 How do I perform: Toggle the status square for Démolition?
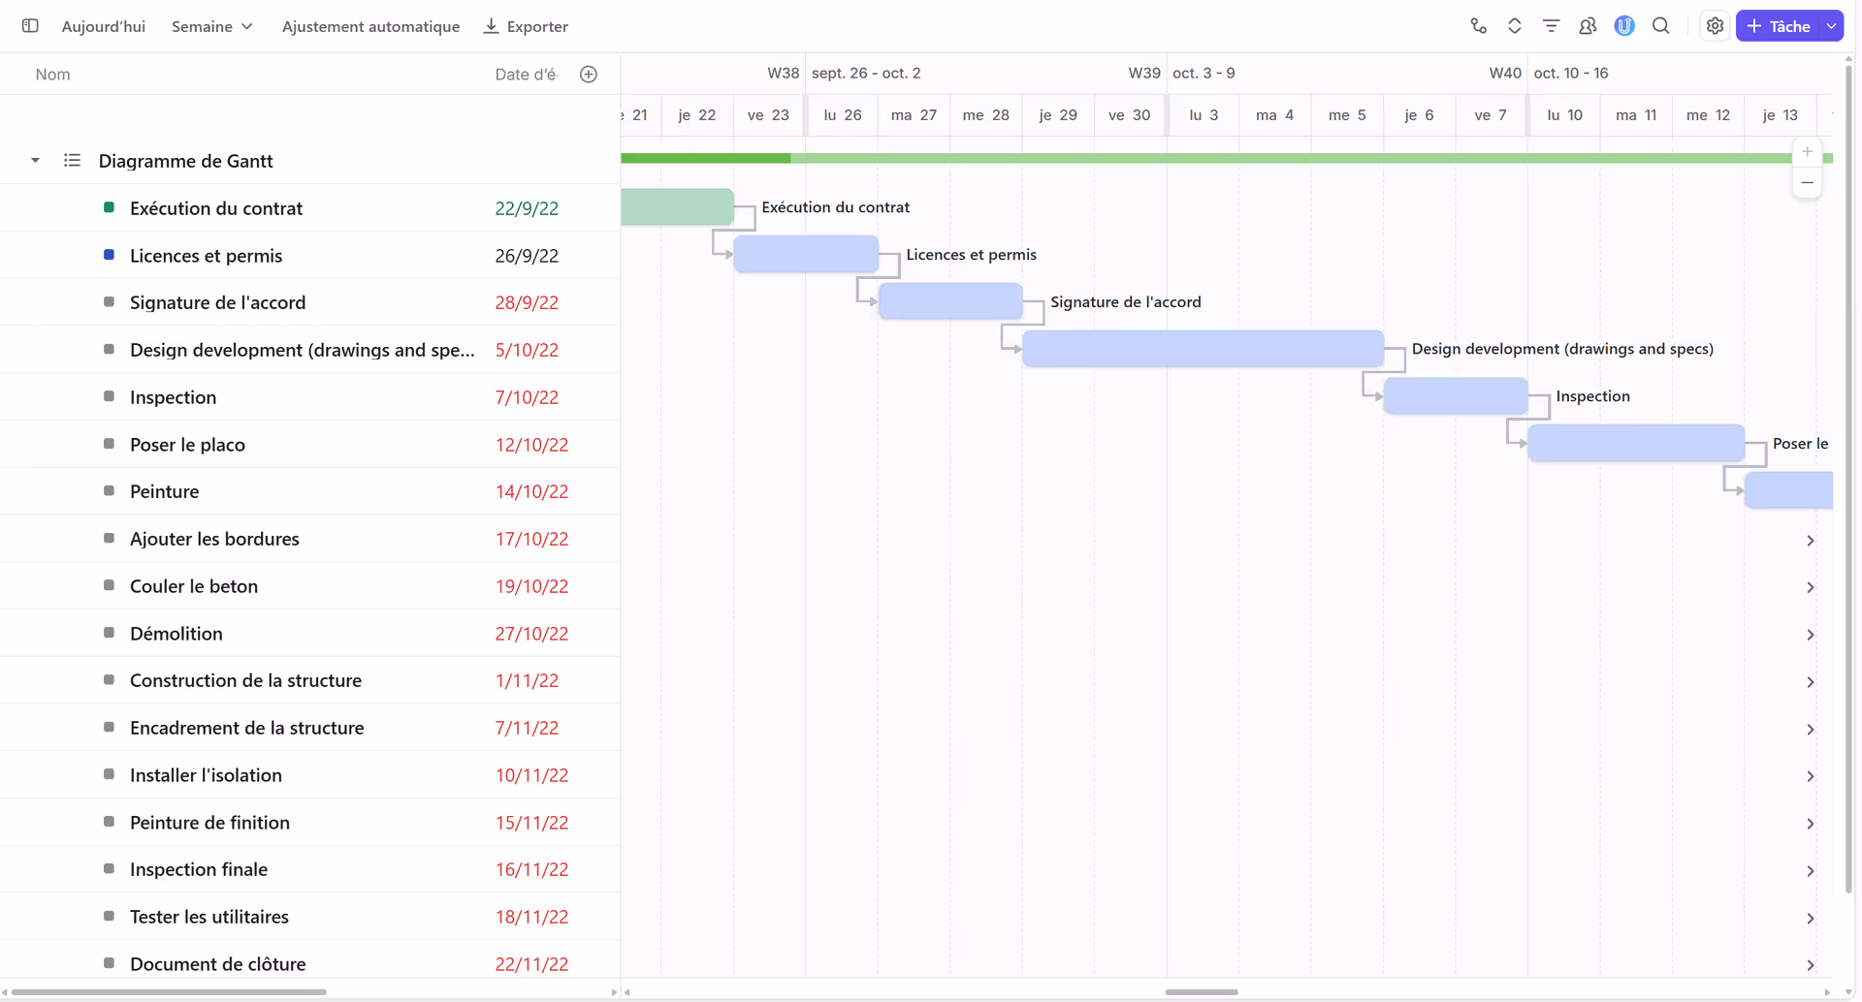(x=108, y=633)
